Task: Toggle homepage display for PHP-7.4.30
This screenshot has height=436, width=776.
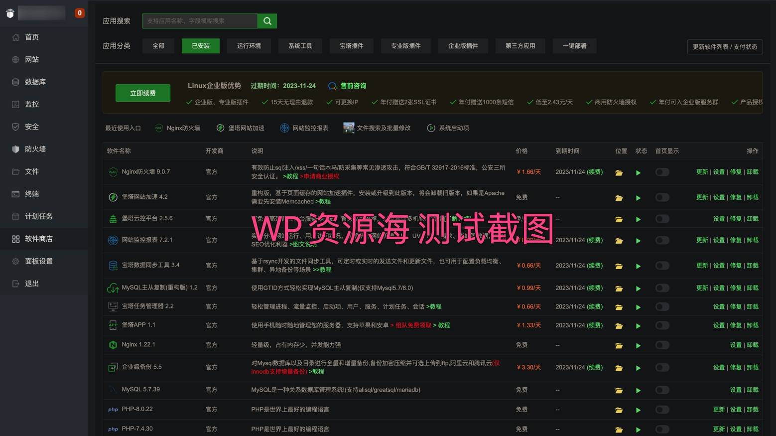Action: tap(662, 429)
